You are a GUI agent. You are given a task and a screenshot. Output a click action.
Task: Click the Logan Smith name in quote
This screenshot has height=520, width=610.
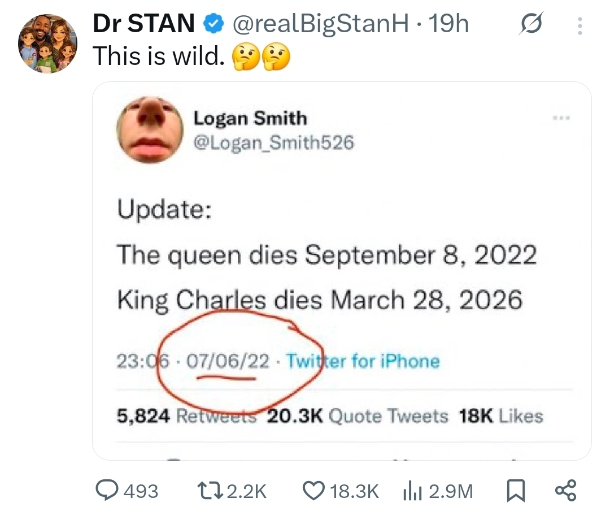[250, 118]
